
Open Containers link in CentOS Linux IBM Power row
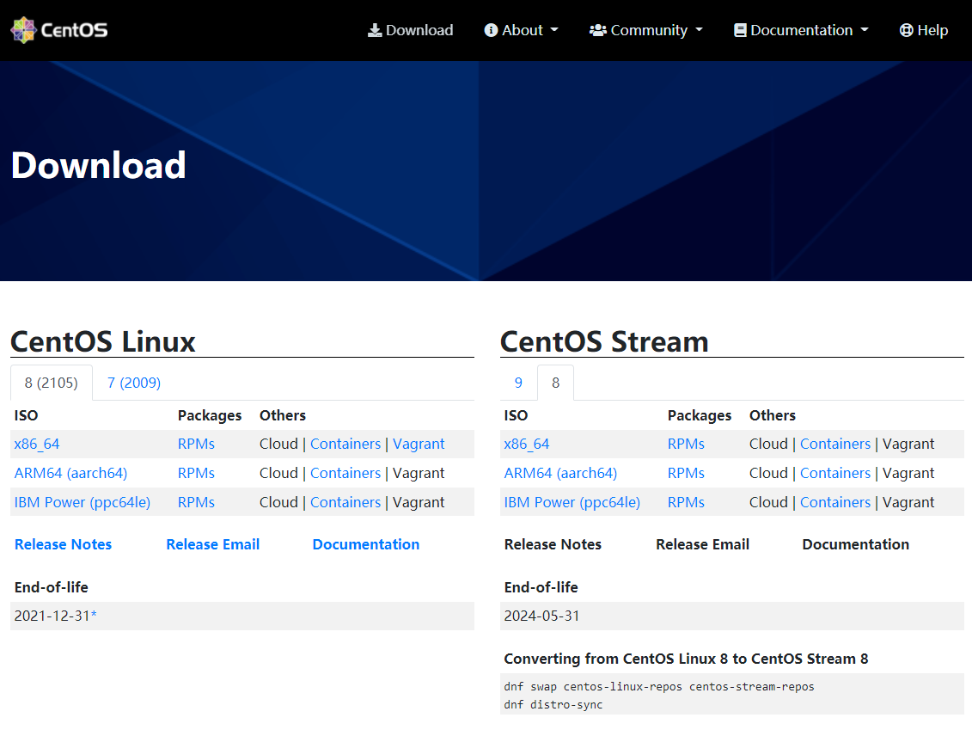[x=345, y=502]
